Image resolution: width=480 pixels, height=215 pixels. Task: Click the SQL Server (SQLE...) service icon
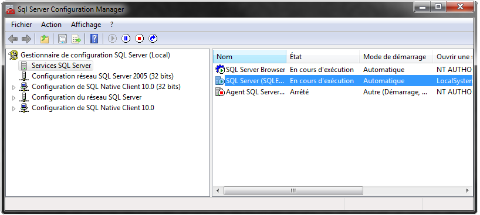220,81
